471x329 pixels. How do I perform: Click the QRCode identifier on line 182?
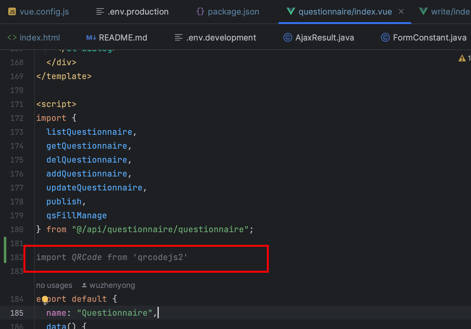pos(87,257)
